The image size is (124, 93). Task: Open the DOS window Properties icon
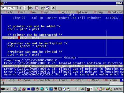pyautogui.click(x=43, y=8)
